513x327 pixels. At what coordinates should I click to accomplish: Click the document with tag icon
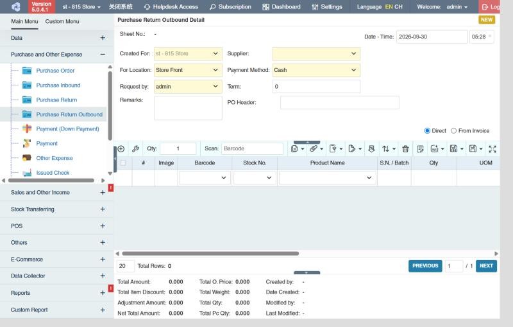tap(333, 149)
